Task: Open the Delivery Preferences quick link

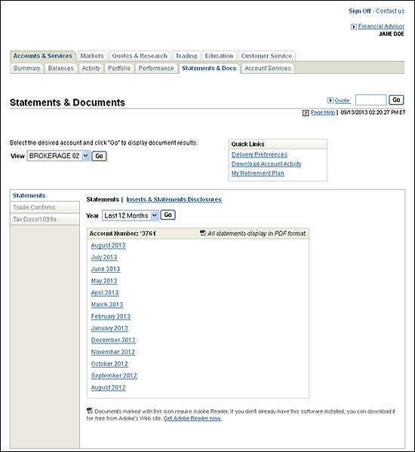Action: click(260, 154)
